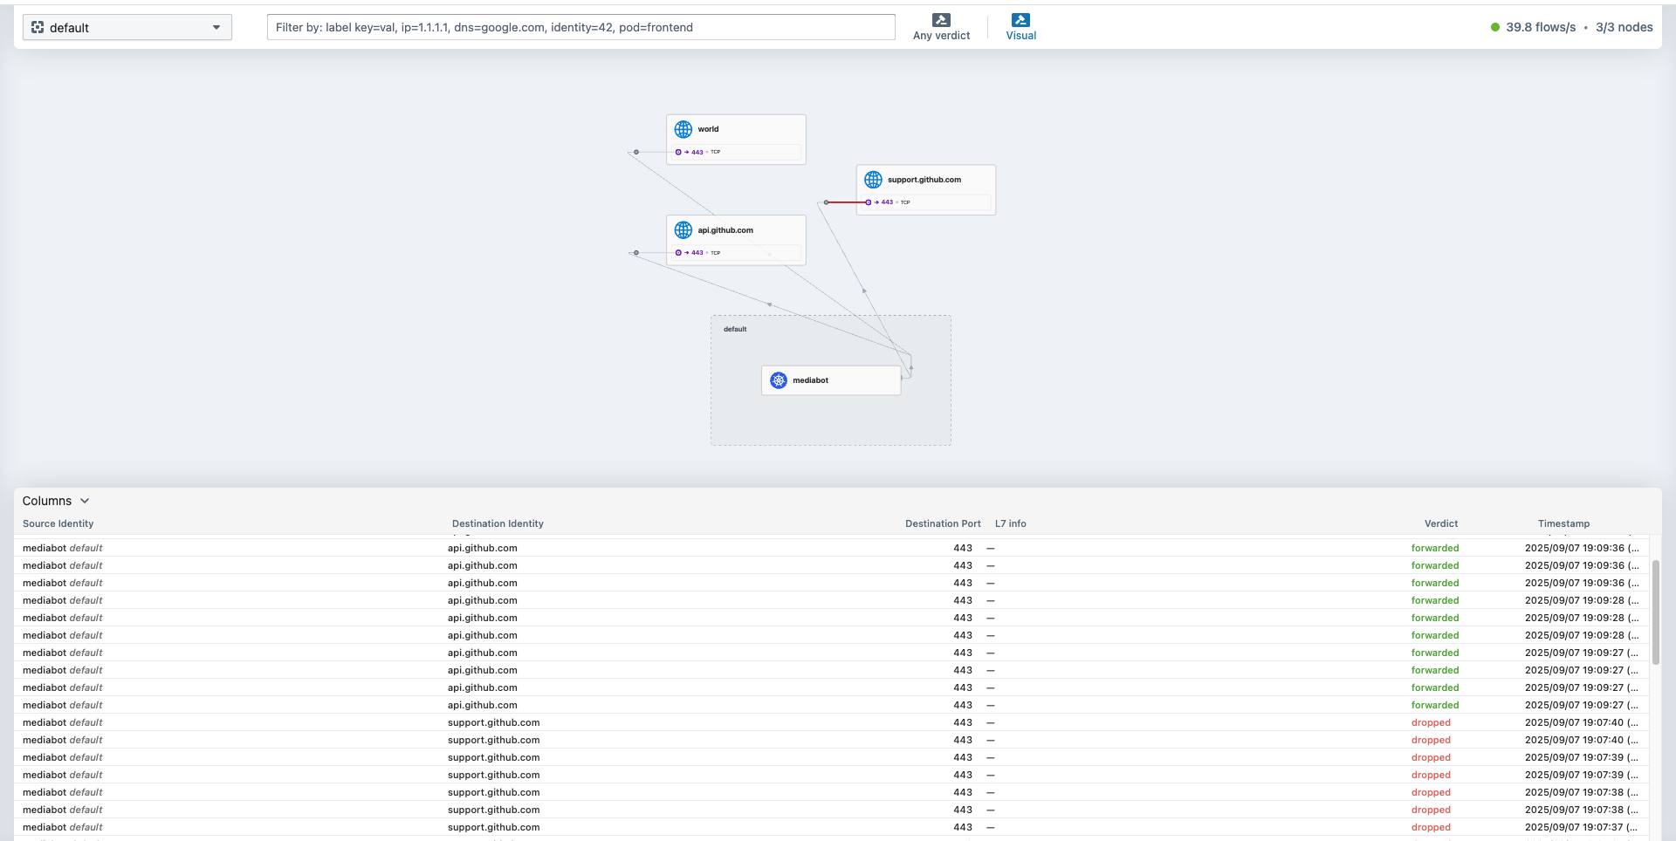The height and width of the screenshot is (841, 1676).
Task: Click the green flows status dot
Action: pos(1495,28)
